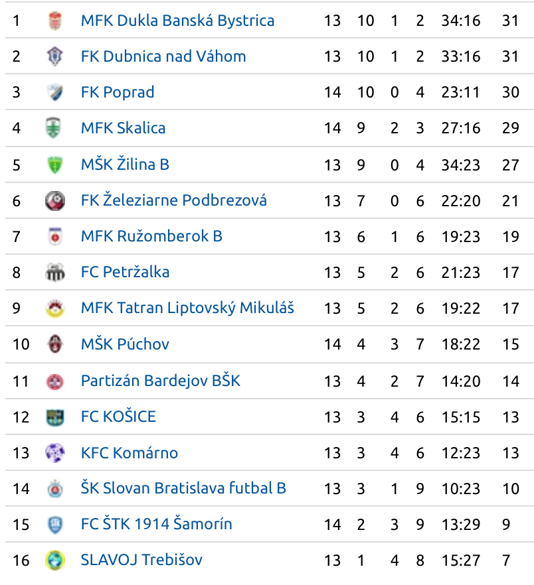Click the MFK Tatran Liptovský Mikuláš crest
The image size is (534, 585).
pyautogui.click(x=55, y=308)
